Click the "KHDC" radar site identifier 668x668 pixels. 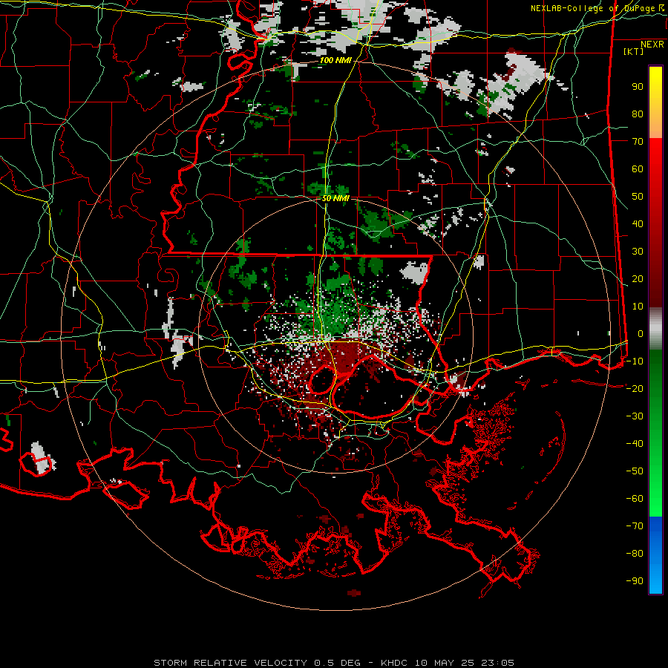click(x=393, y=663)
